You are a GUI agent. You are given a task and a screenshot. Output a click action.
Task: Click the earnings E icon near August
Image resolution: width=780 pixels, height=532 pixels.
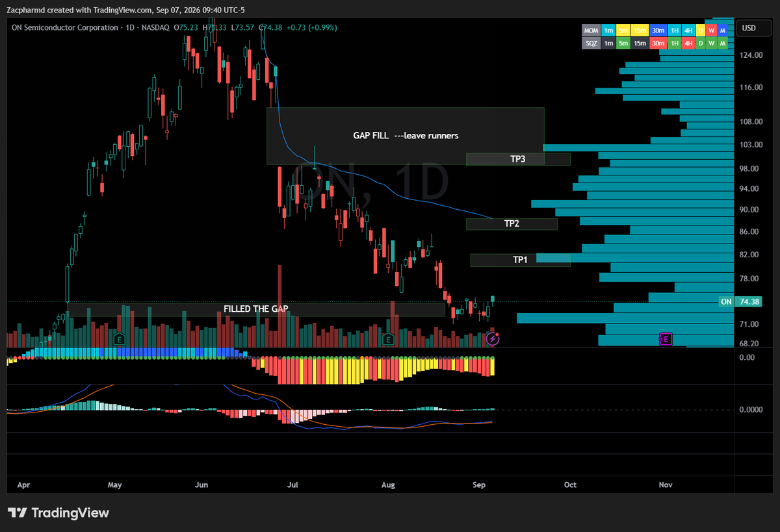tap(388, 338)
